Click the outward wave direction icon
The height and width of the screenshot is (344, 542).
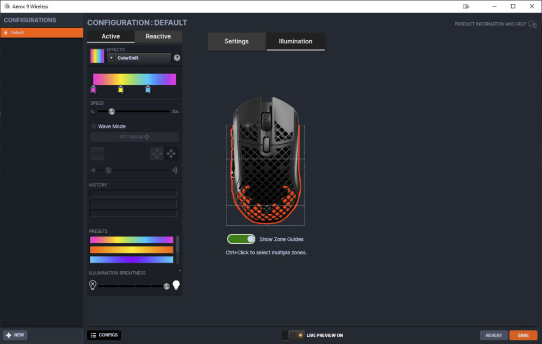pyautogui.click(x=157, y=154)
